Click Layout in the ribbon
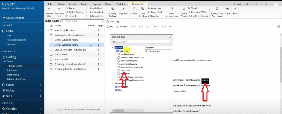 pos(71,16)
